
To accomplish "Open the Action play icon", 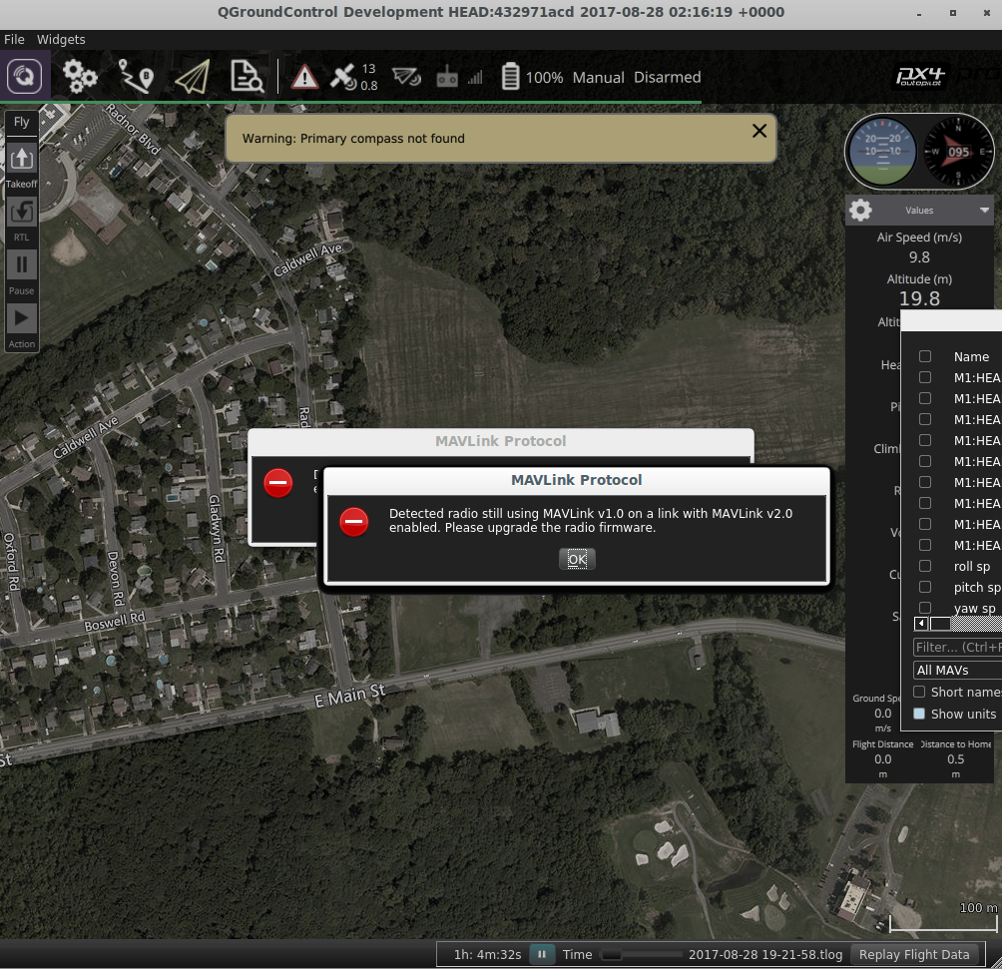I will (22, 317).
